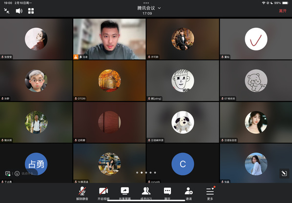Screen dimensions: 292x203
Task: Open the members list 成员(57)
Action: coord(146,194)
